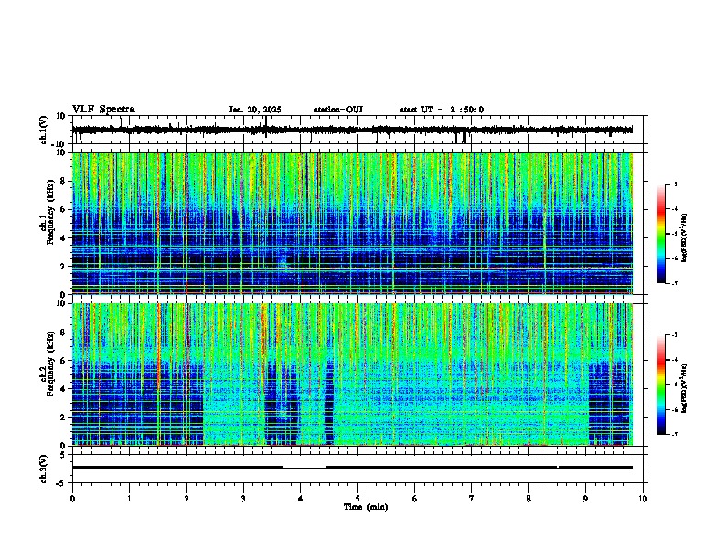Click the "ch.3(V)" axis label
The height and width of the screenshot is (559, 724).
coord(44,469)
